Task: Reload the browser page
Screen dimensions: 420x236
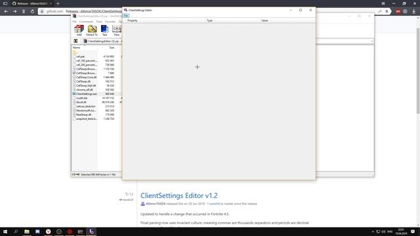Action: point(32,12)
